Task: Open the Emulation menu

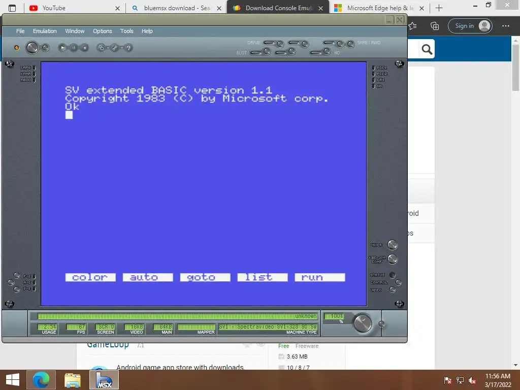Action: click(x=45, y=31)
